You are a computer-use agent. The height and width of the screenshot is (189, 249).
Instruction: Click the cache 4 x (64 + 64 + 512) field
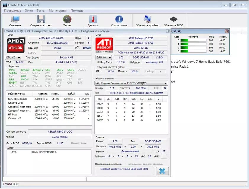pyautogui.click(x=66, y=62)
